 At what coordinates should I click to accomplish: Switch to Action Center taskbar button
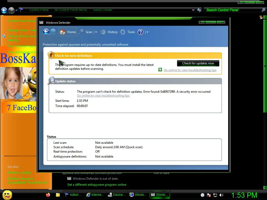click(x=74, y=195)
